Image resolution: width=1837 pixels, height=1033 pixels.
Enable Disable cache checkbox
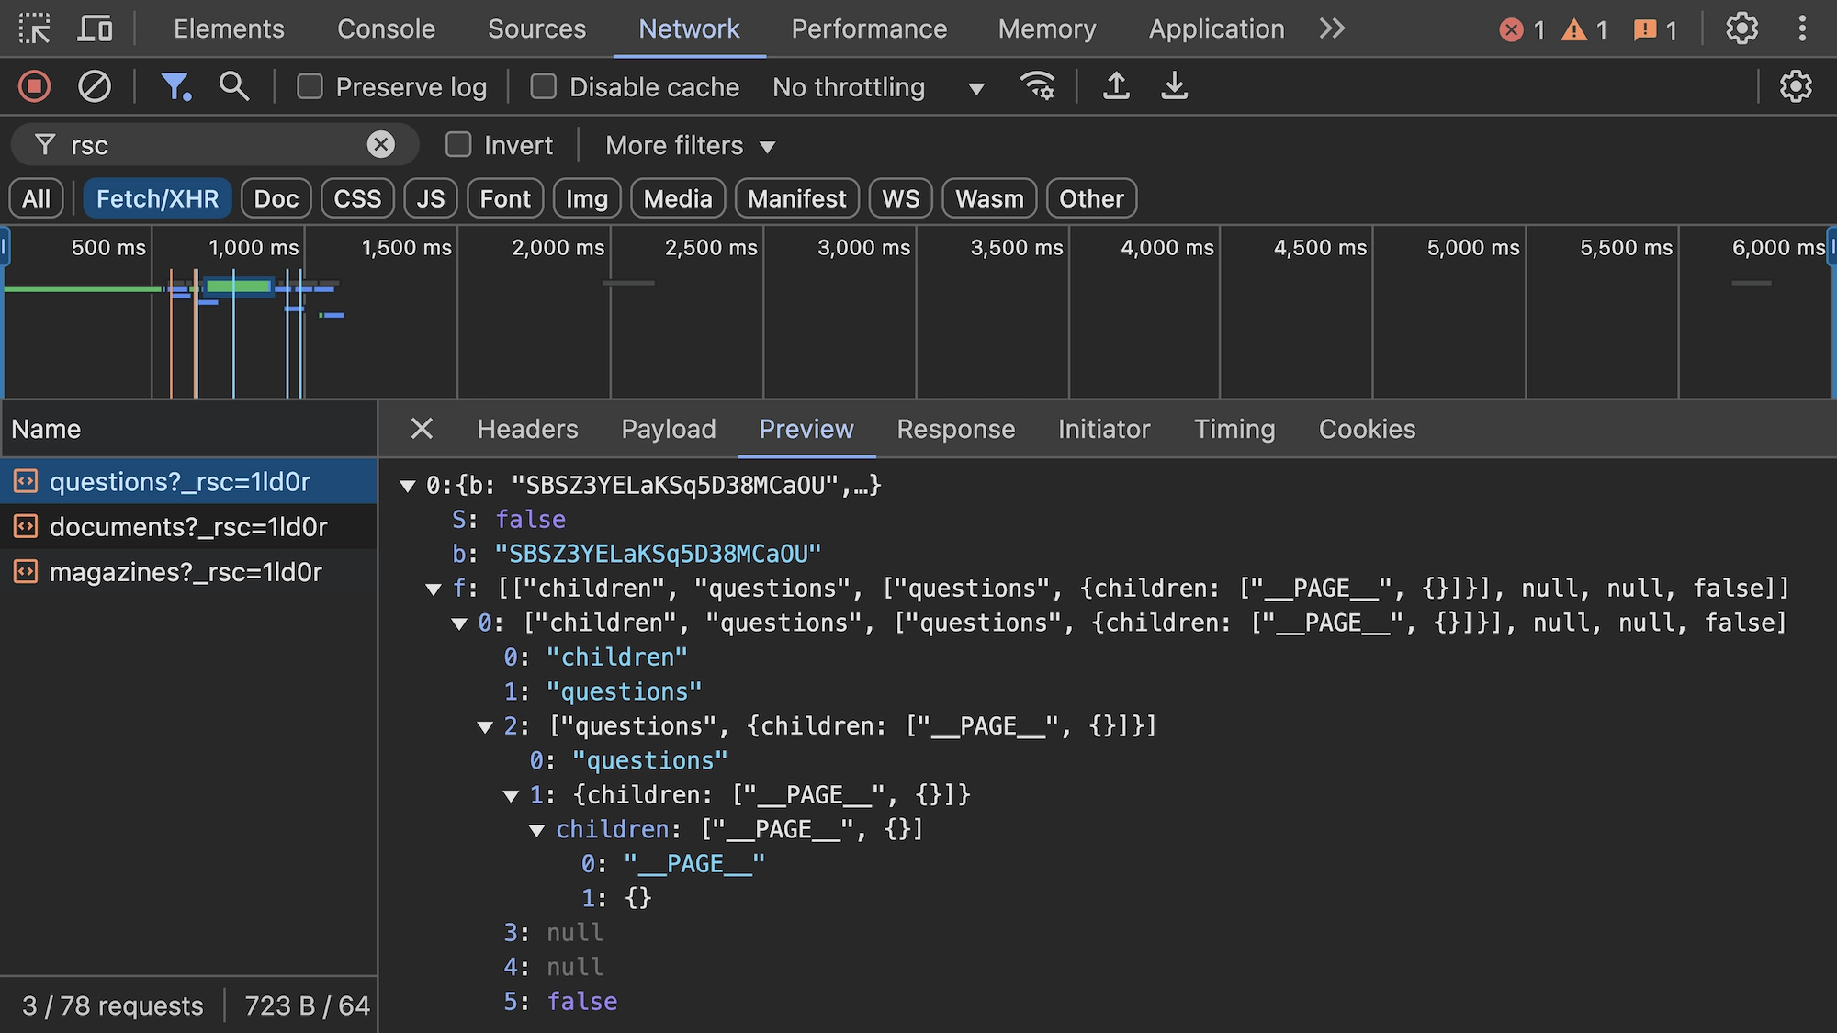[544, 87]
